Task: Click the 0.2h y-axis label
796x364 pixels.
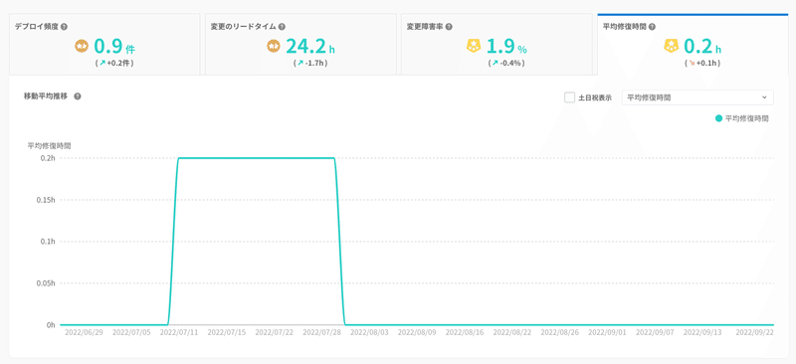Action: pos(49,158)
